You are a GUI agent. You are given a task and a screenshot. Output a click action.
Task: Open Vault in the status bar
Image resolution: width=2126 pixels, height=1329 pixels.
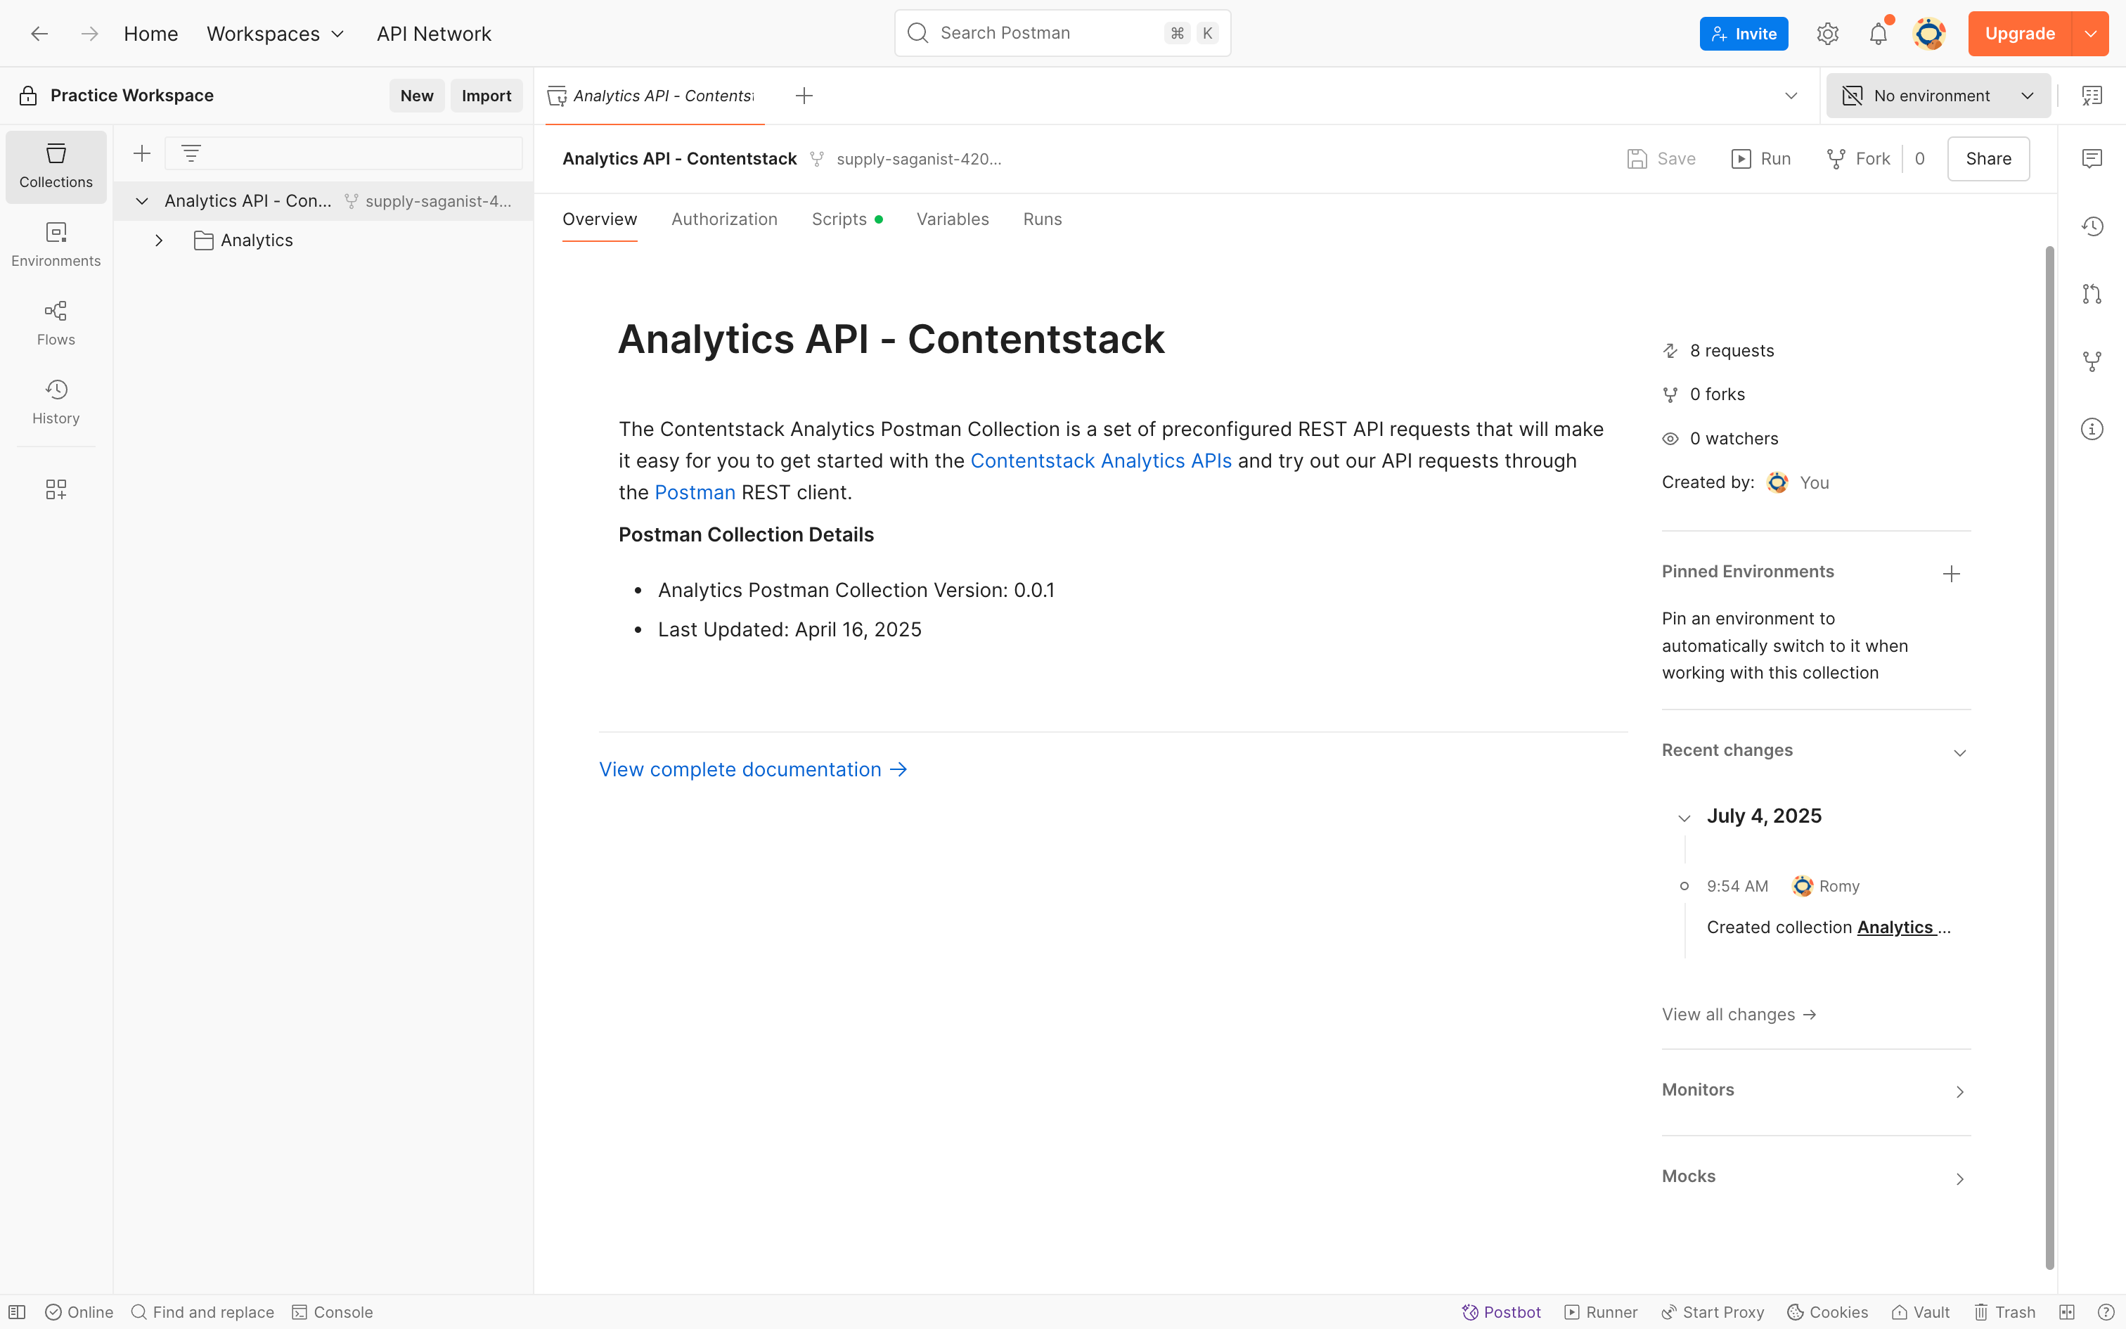1921,1312
